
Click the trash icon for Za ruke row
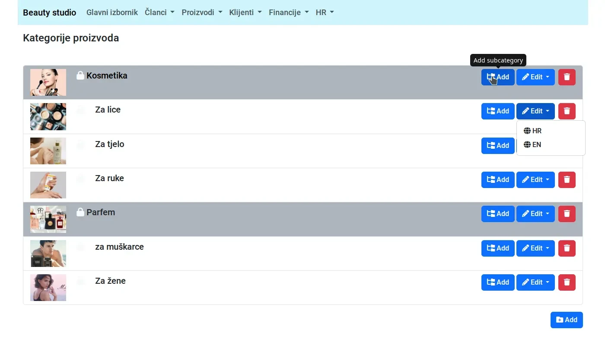(x=567, y=179)
